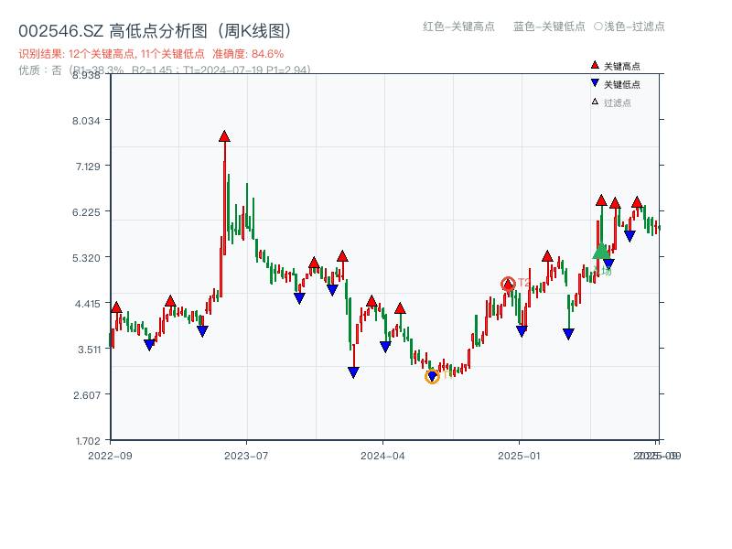This screenshot has width=732, height=549.
Task: Click the 2022-09 x-axis date label
Action: (x=110, y=456)
